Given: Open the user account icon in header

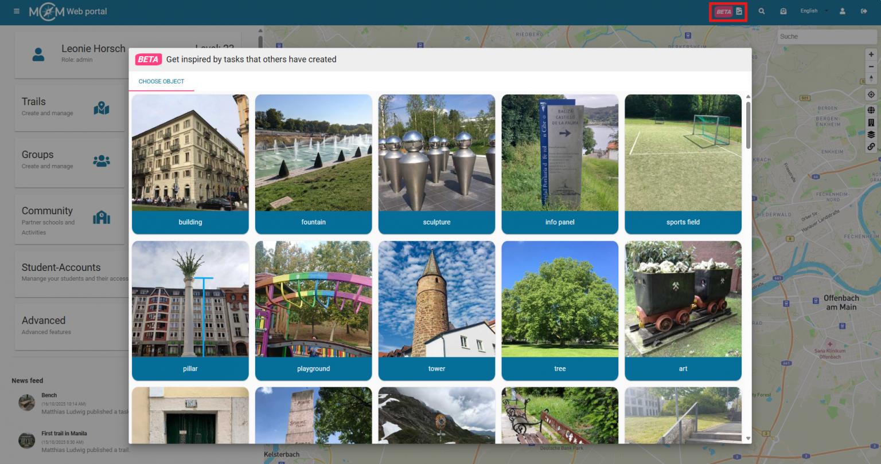Looking at the screenshot, I should click(x=842, y=11).
